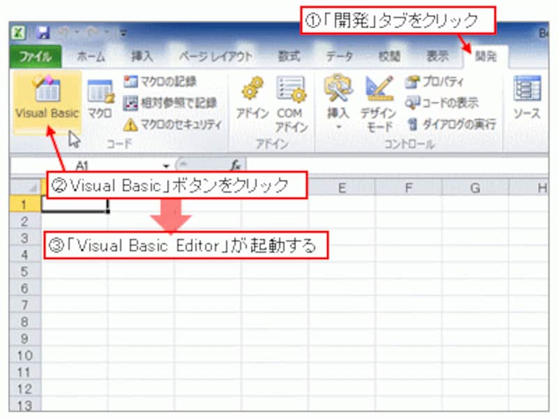Select row 10 header
The image size is (558, 419).
click(26, 355)
